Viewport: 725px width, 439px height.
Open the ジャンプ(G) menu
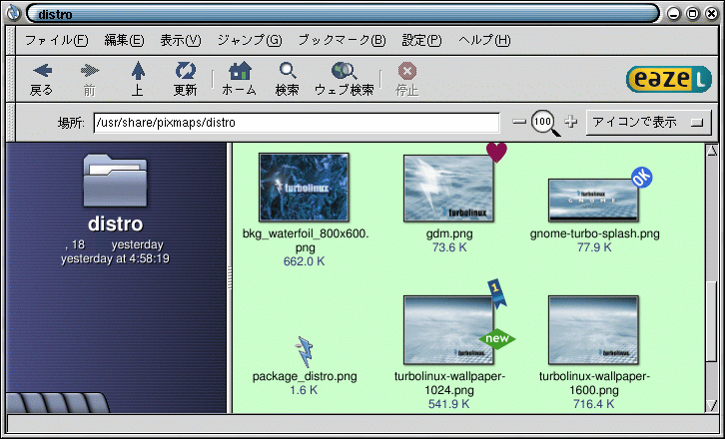pos(250,41)
